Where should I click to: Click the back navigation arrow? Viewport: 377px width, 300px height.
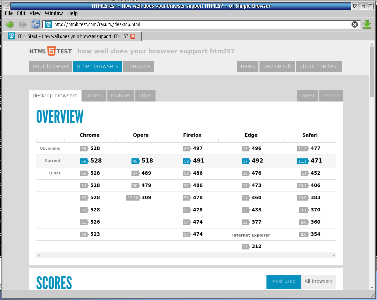[9, 24]
